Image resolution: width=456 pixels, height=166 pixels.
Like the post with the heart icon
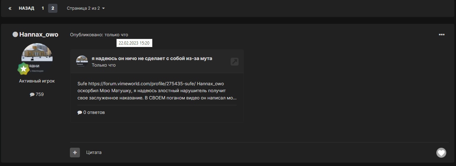click(x=441, y=153)
